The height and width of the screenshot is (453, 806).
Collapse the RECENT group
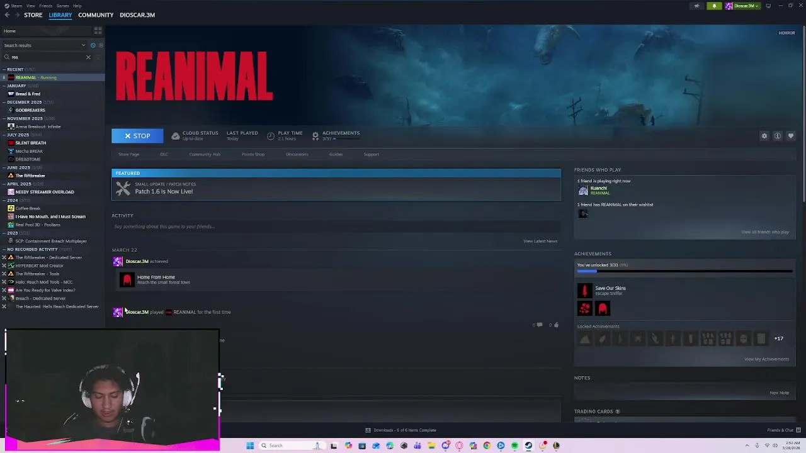click(4, 69)
